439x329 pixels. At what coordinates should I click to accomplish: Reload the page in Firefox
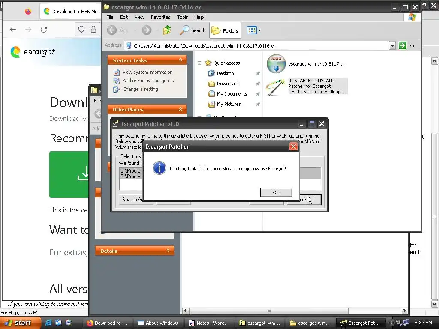pos(44,30)
